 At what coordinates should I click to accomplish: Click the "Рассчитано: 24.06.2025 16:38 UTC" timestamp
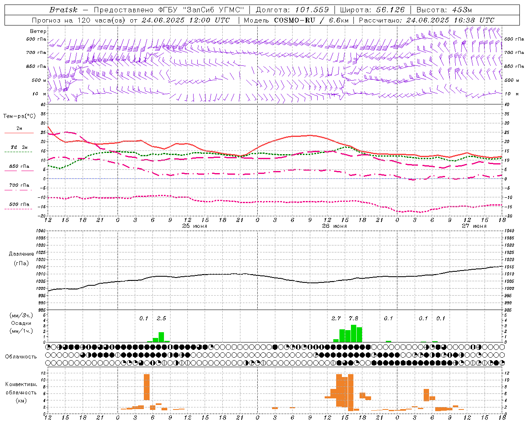pyautogui.click(x=427, y=20)
